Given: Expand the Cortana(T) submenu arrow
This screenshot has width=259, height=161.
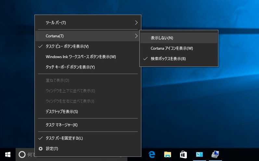Looking at the screenshot, I should click(x=136, y=36).
